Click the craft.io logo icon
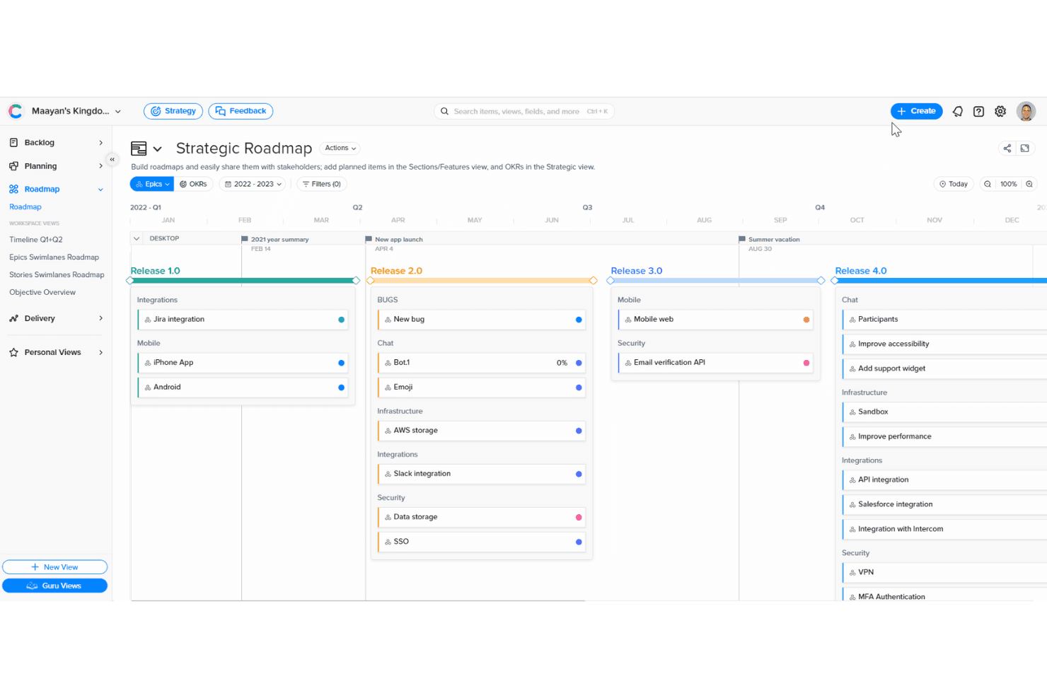 [x=16, y=111]
